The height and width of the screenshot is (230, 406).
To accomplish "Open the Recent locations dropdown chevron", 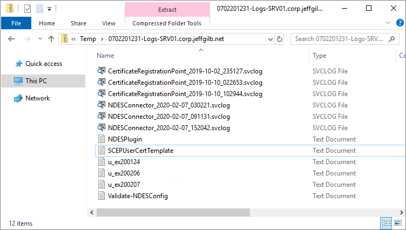I will (x=40, y=39).
